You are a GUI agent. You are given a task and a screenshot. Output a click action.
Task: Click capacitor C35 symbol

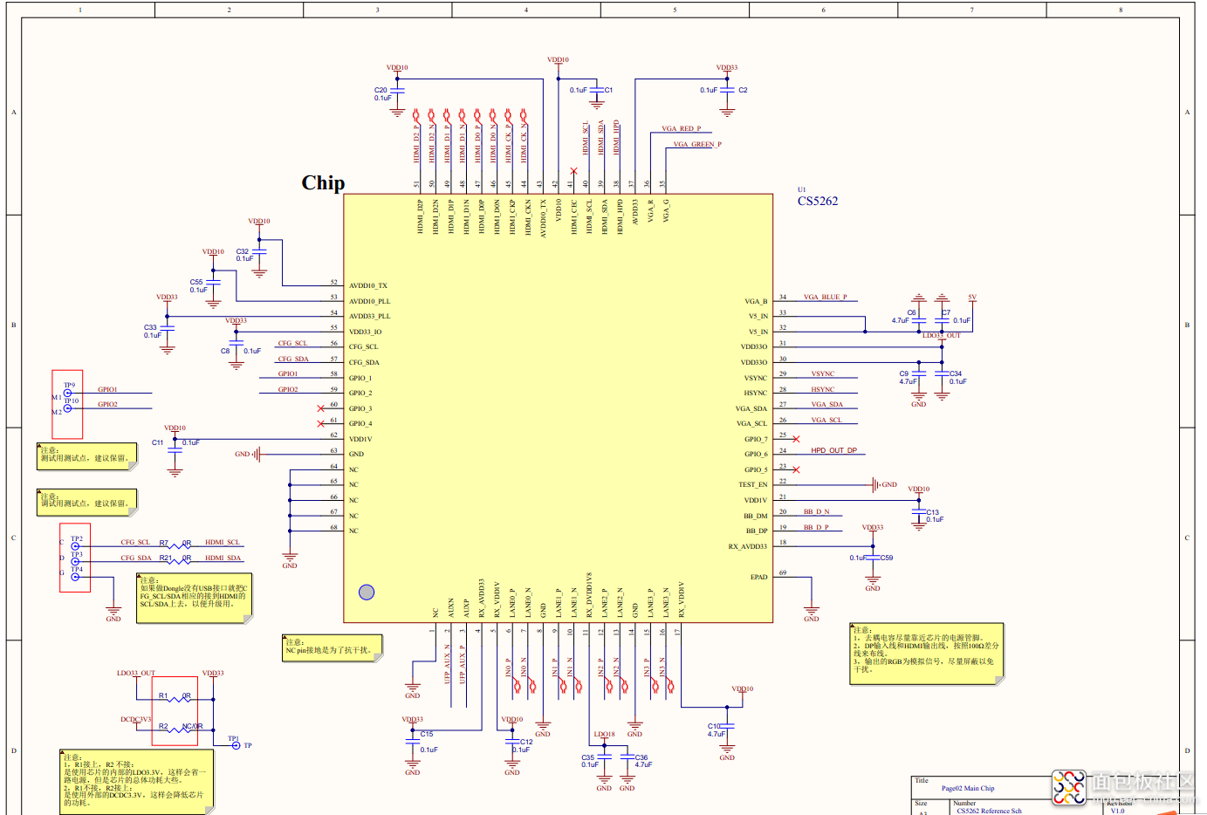point(604,757)
